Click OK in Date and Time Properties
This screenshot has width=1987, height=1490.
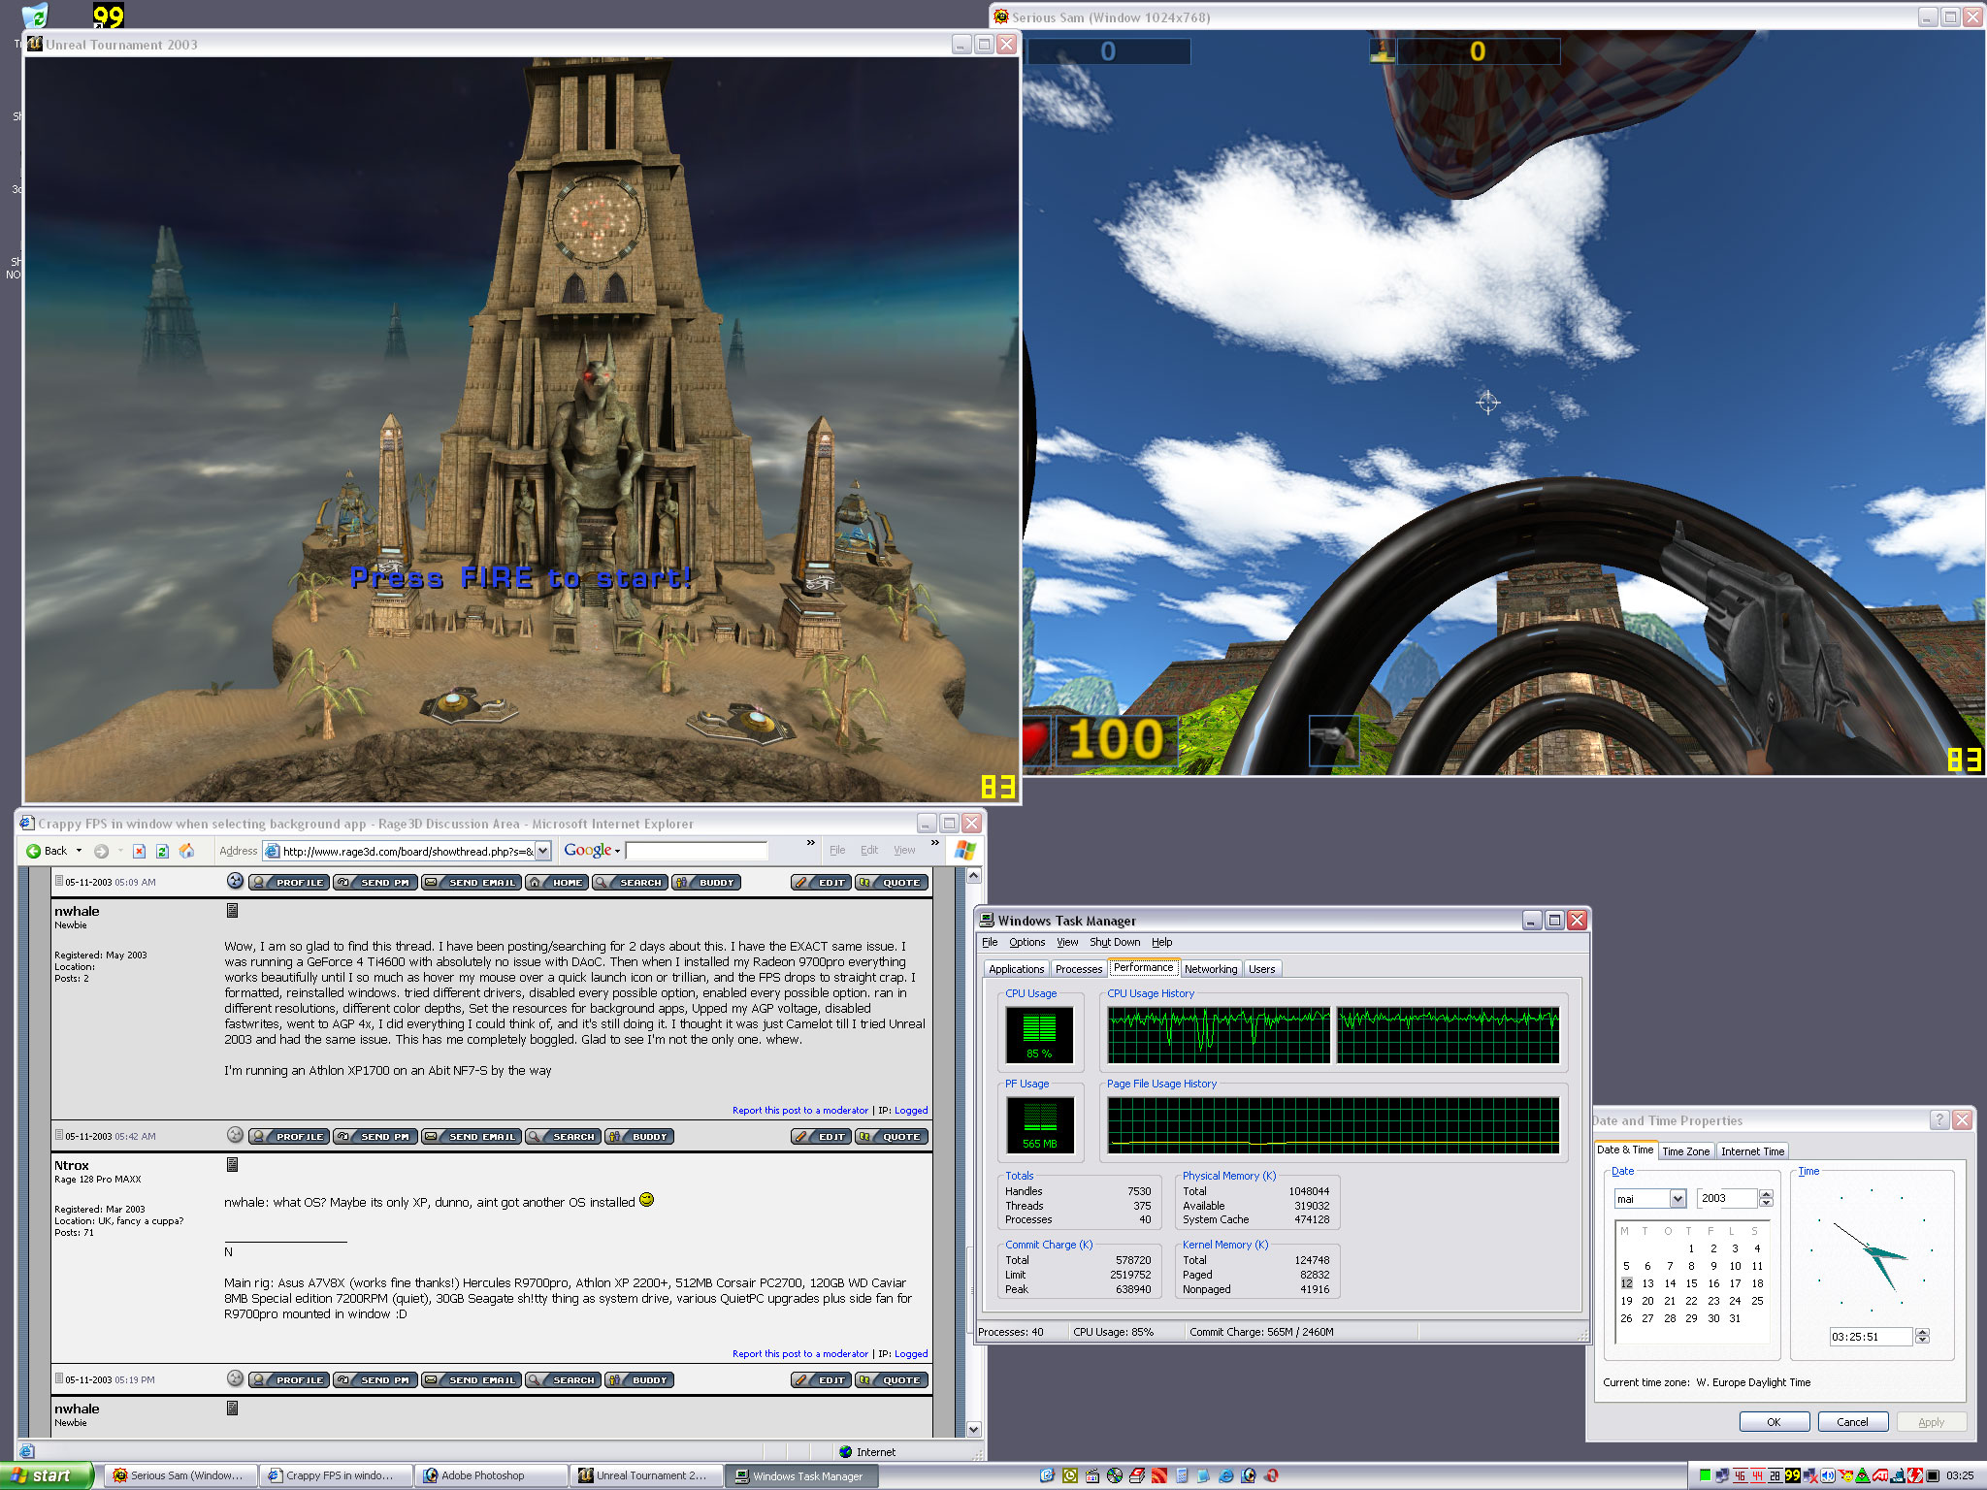tap(1774, 1422)
